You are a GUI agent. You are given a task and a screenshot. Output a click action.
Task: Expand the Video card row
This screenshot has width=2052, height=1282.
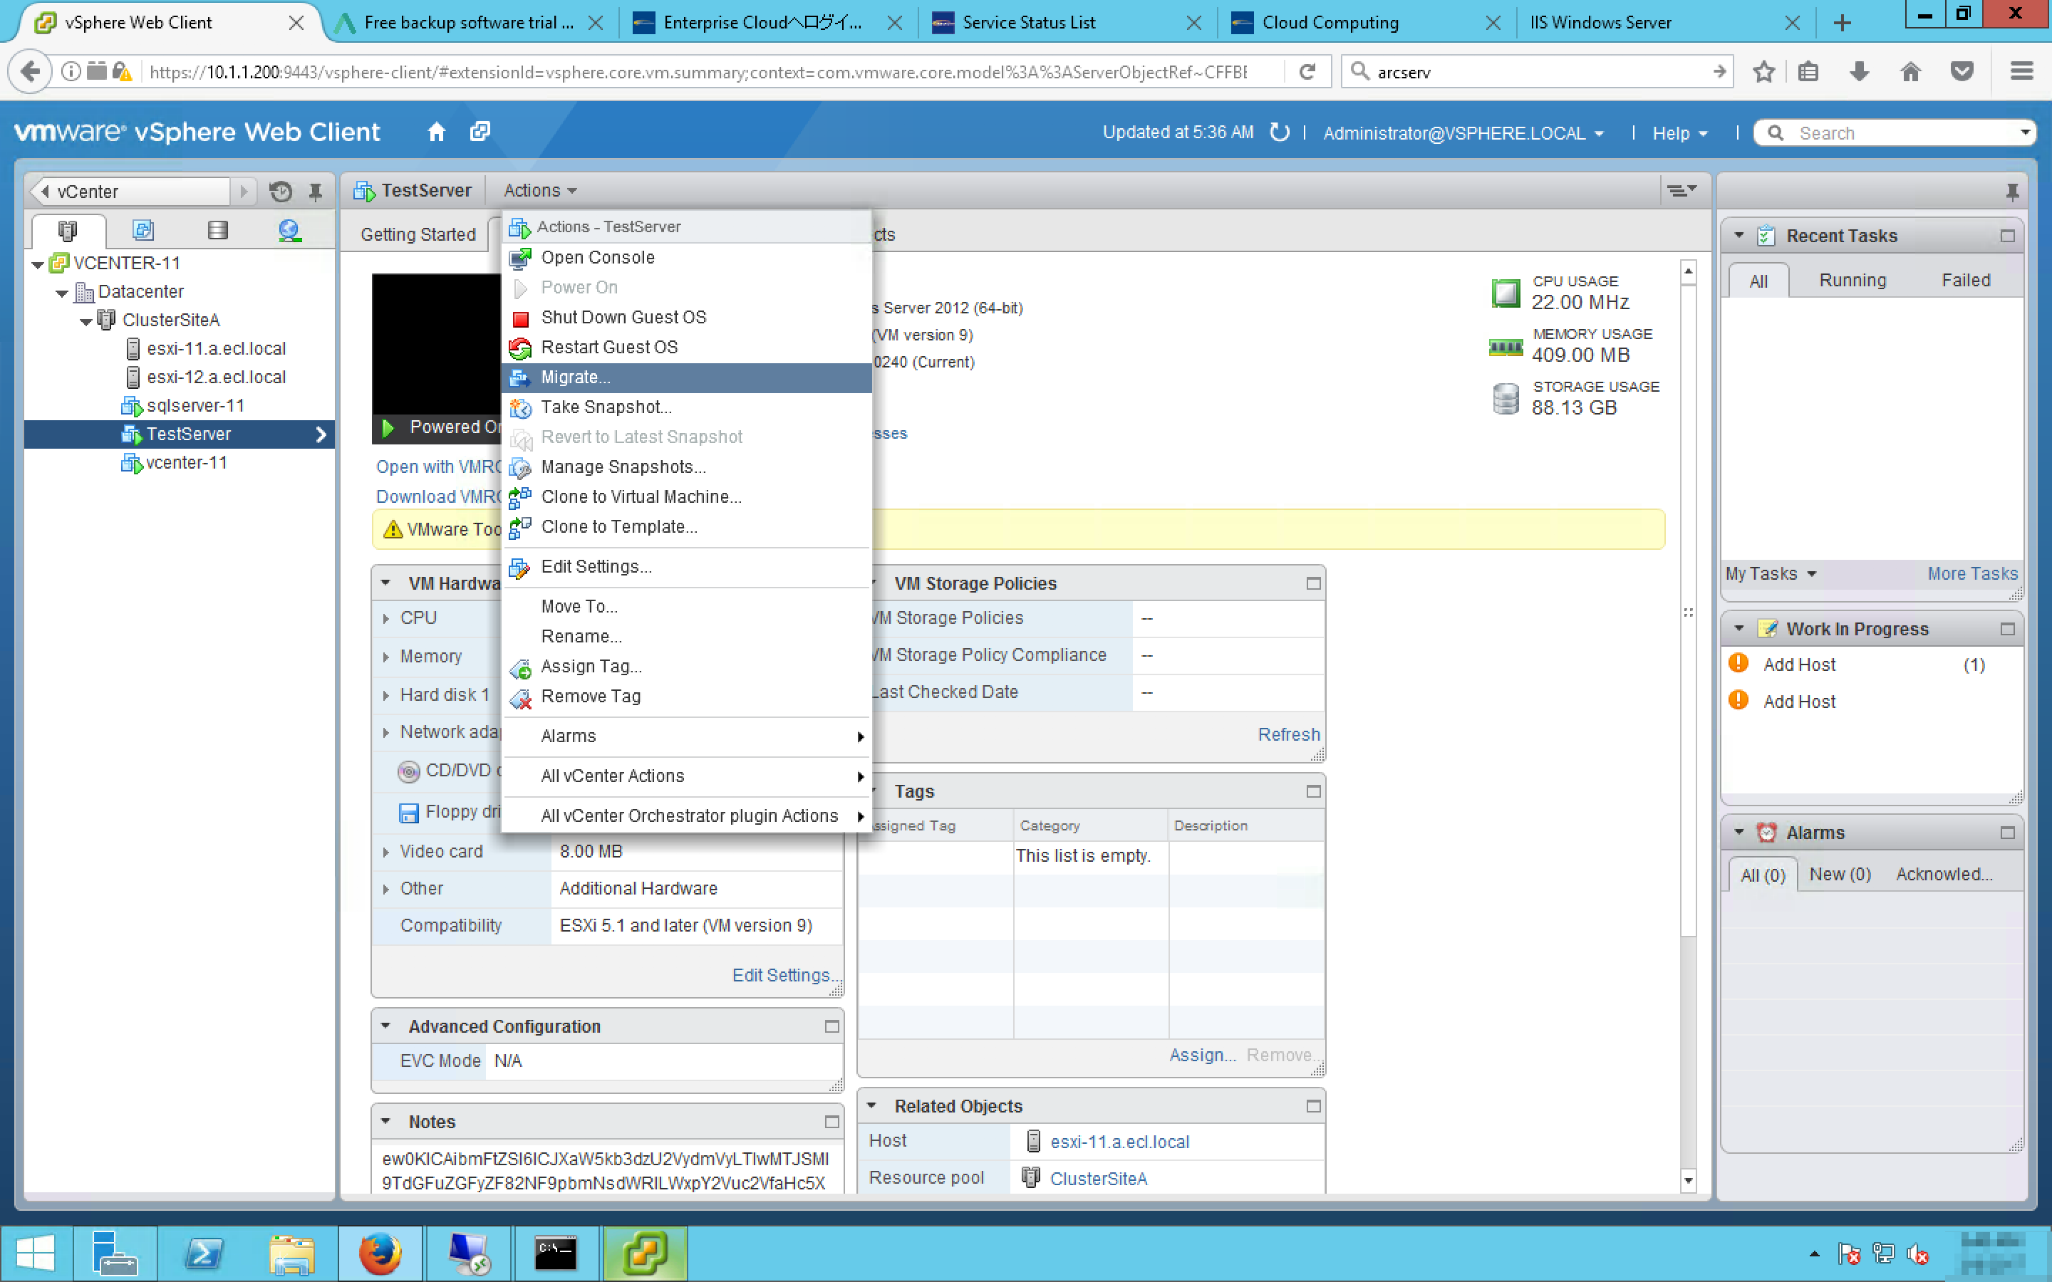385,852
